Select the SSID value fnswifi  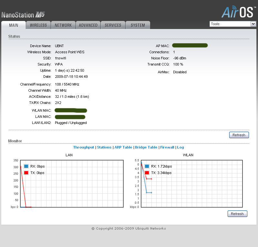pyautogui.click(x=60, y=58)
